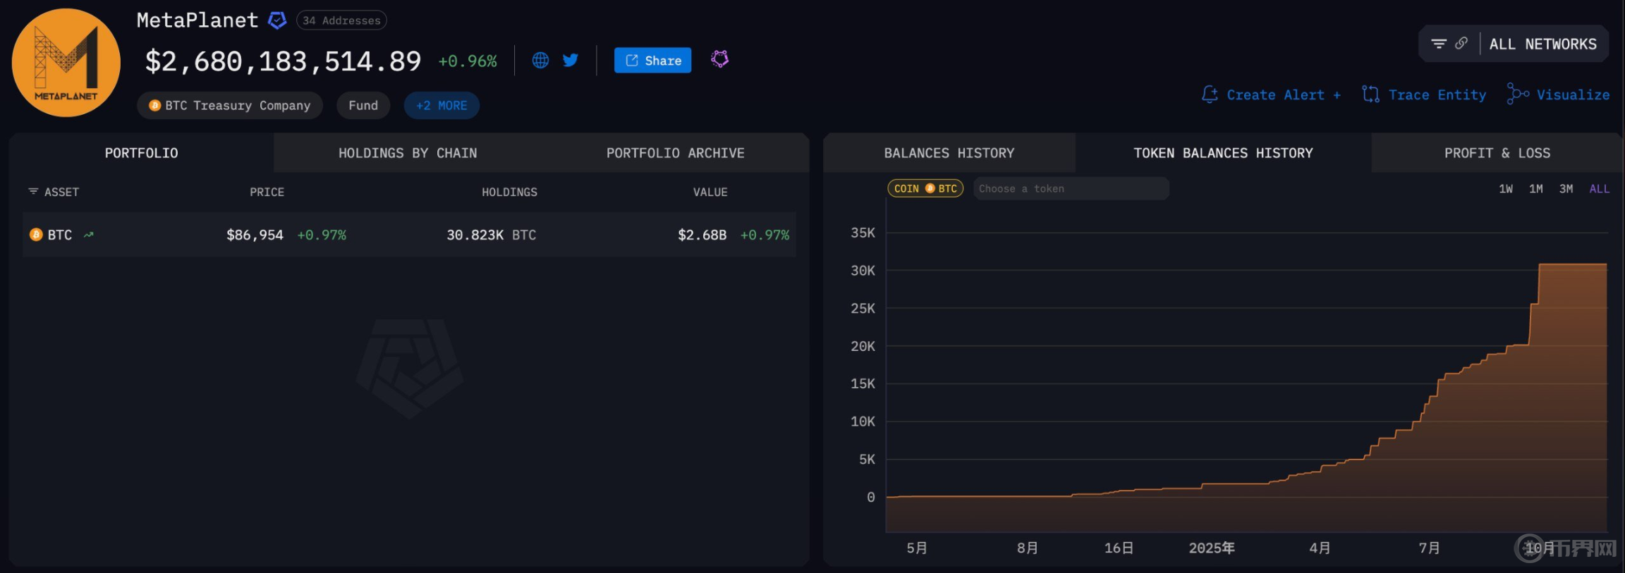Click the Choose a token field

(x=1071, y=189)
